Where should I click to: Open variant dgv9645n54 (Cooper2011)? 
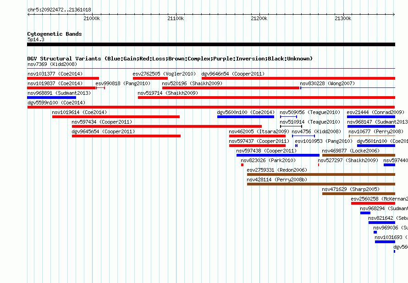click(103, 131)
